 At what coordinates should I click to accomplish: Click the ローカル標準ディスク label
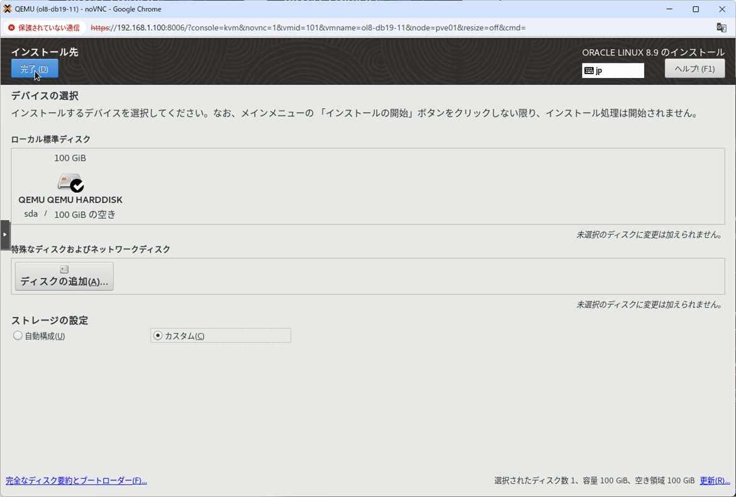(x=51, y=139)
